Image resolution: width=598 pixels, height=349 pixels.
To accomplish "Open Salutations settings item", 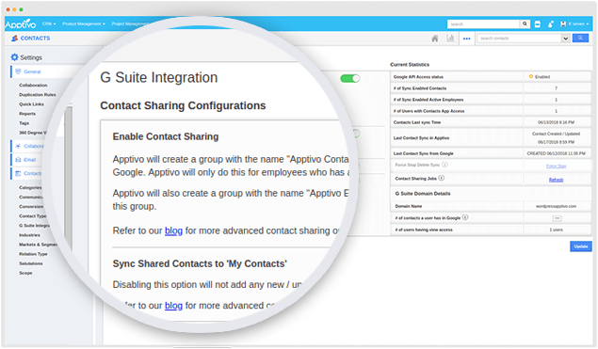I will (x=31, y=263).
